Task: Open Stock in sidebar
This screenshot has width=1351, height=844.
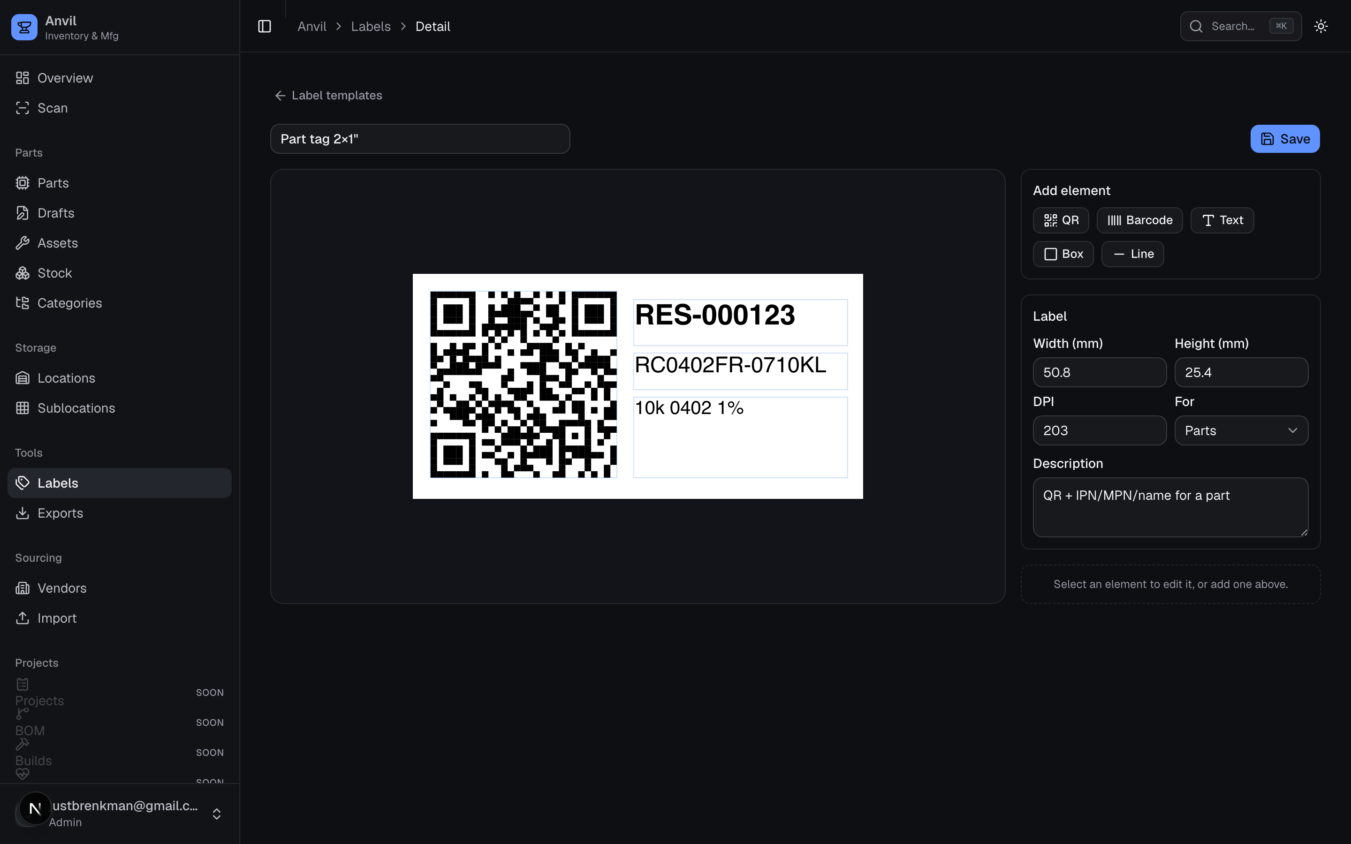Action: 120,273
